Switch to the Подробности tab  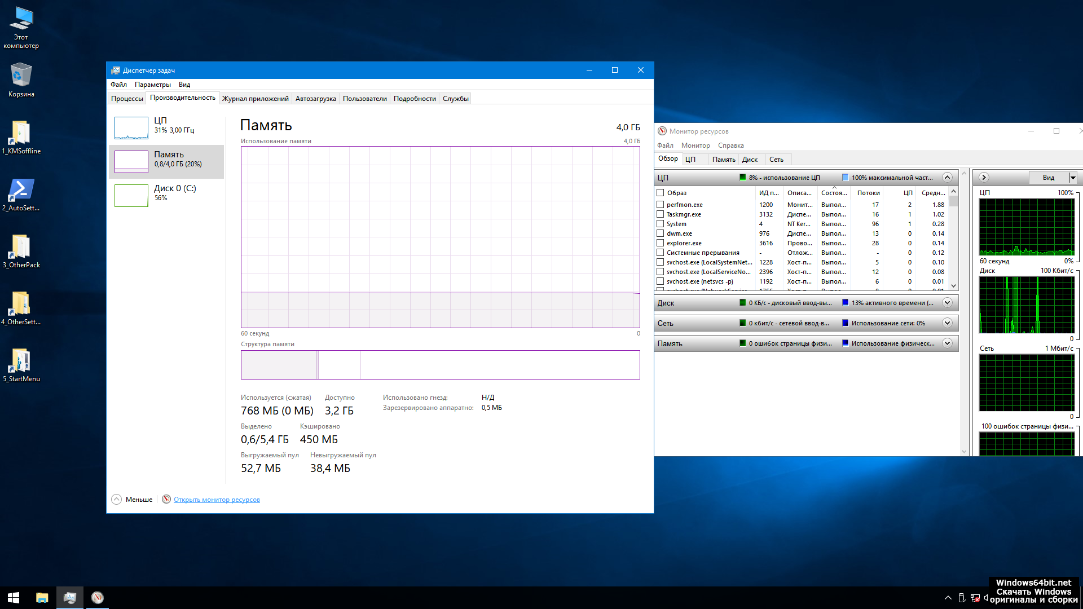coord(415,99)
